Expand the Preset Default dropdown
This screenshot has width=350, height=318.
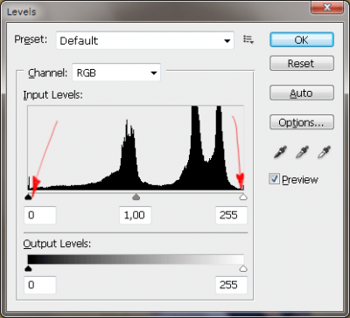(x=145, y=40)
